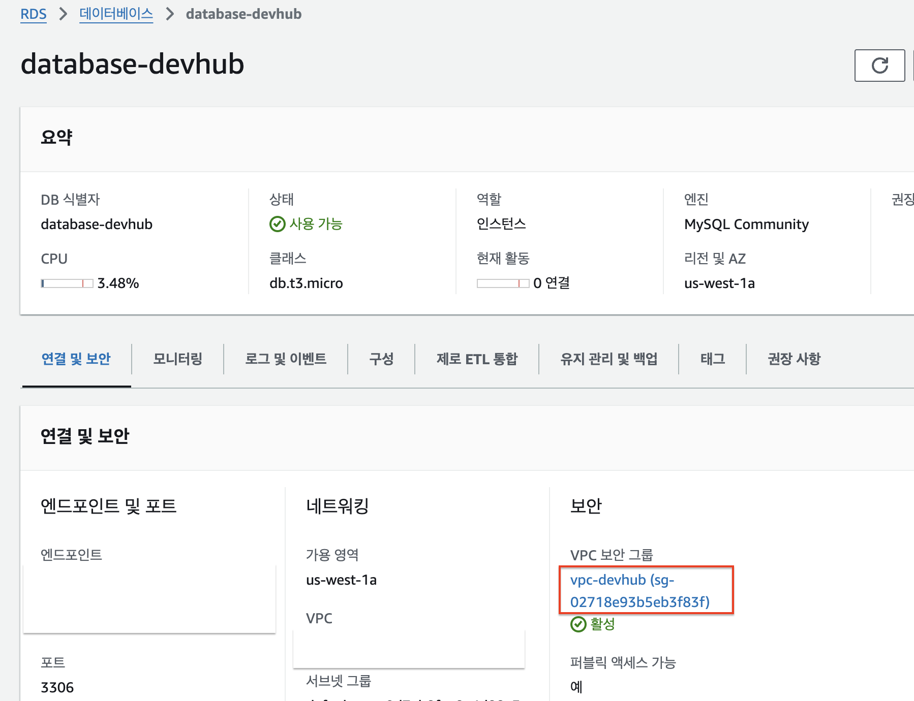Open the 제로 ETL 통합 tab
The width and height of the screenshot is (914, 701).
click(x=477, y=359)
